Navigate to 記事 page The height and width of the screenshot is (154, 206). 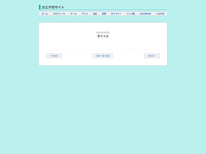point(104,14)
